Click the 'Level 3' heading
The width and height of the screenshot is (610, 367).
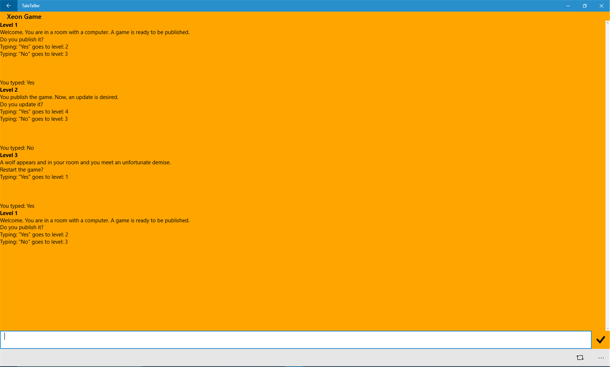pyautogui.click(x=9, y=155)
